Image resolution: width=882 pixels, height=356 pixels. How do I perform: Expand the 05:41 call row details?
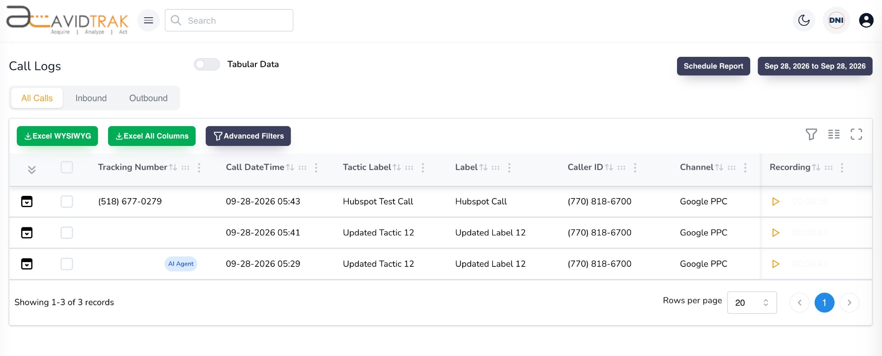[27, 233]
